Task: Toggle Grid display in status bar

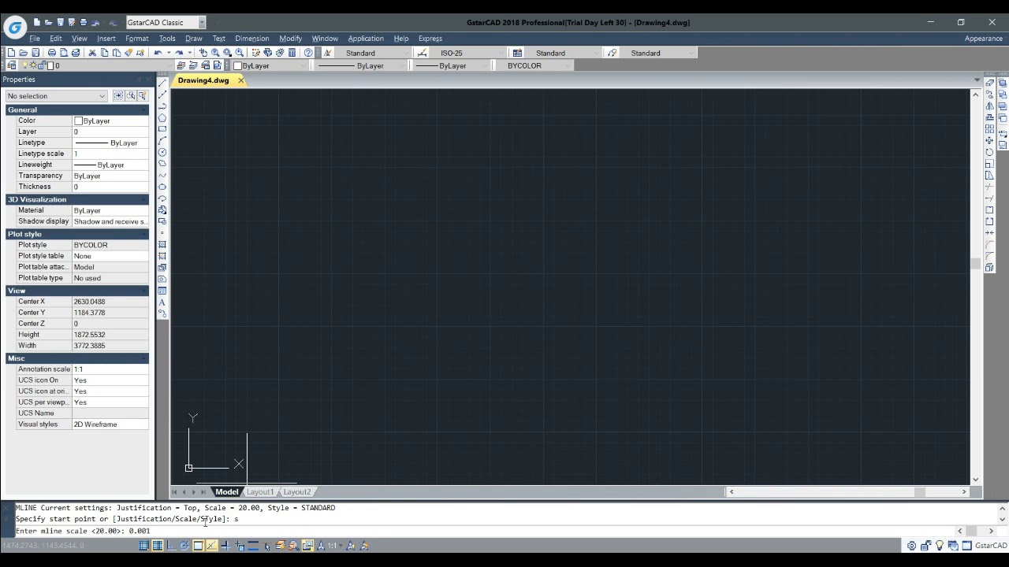Action: [x=158, y=546]
